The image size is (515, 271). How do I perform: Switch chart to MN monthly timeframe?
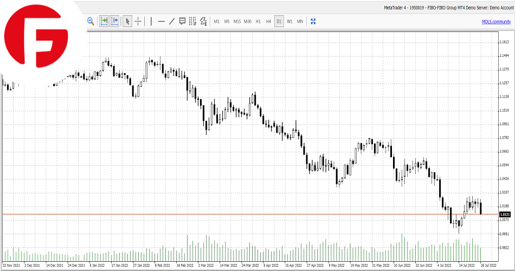300,21
